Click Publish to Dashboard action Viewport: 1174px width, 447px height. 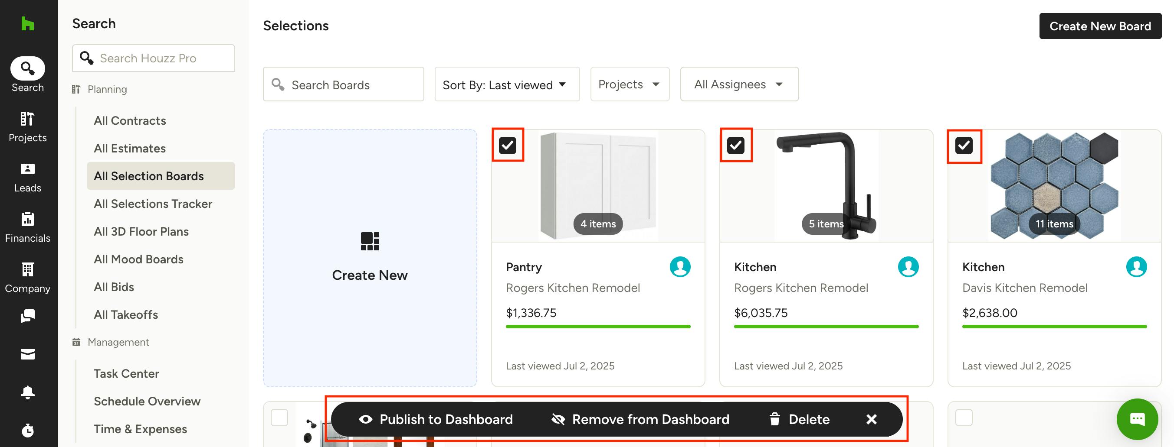[436, 419]
